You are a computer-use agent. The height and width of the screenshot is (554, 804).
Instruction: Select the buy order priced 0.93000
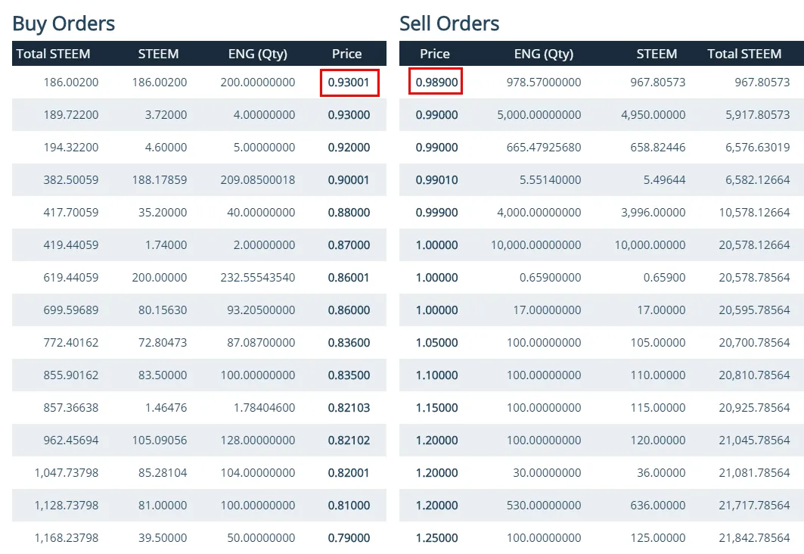(349, 115)
